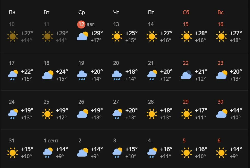
Task: Select date 28 in the calendar
Action: (x=151, y=102)
